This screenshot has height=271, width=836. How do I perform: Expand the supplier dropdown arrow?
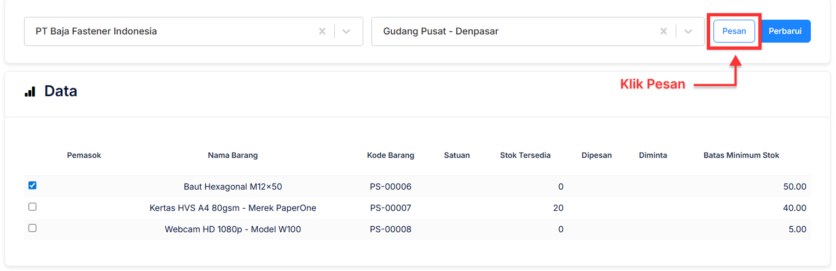pyautogui.click(x=346, y=32)
